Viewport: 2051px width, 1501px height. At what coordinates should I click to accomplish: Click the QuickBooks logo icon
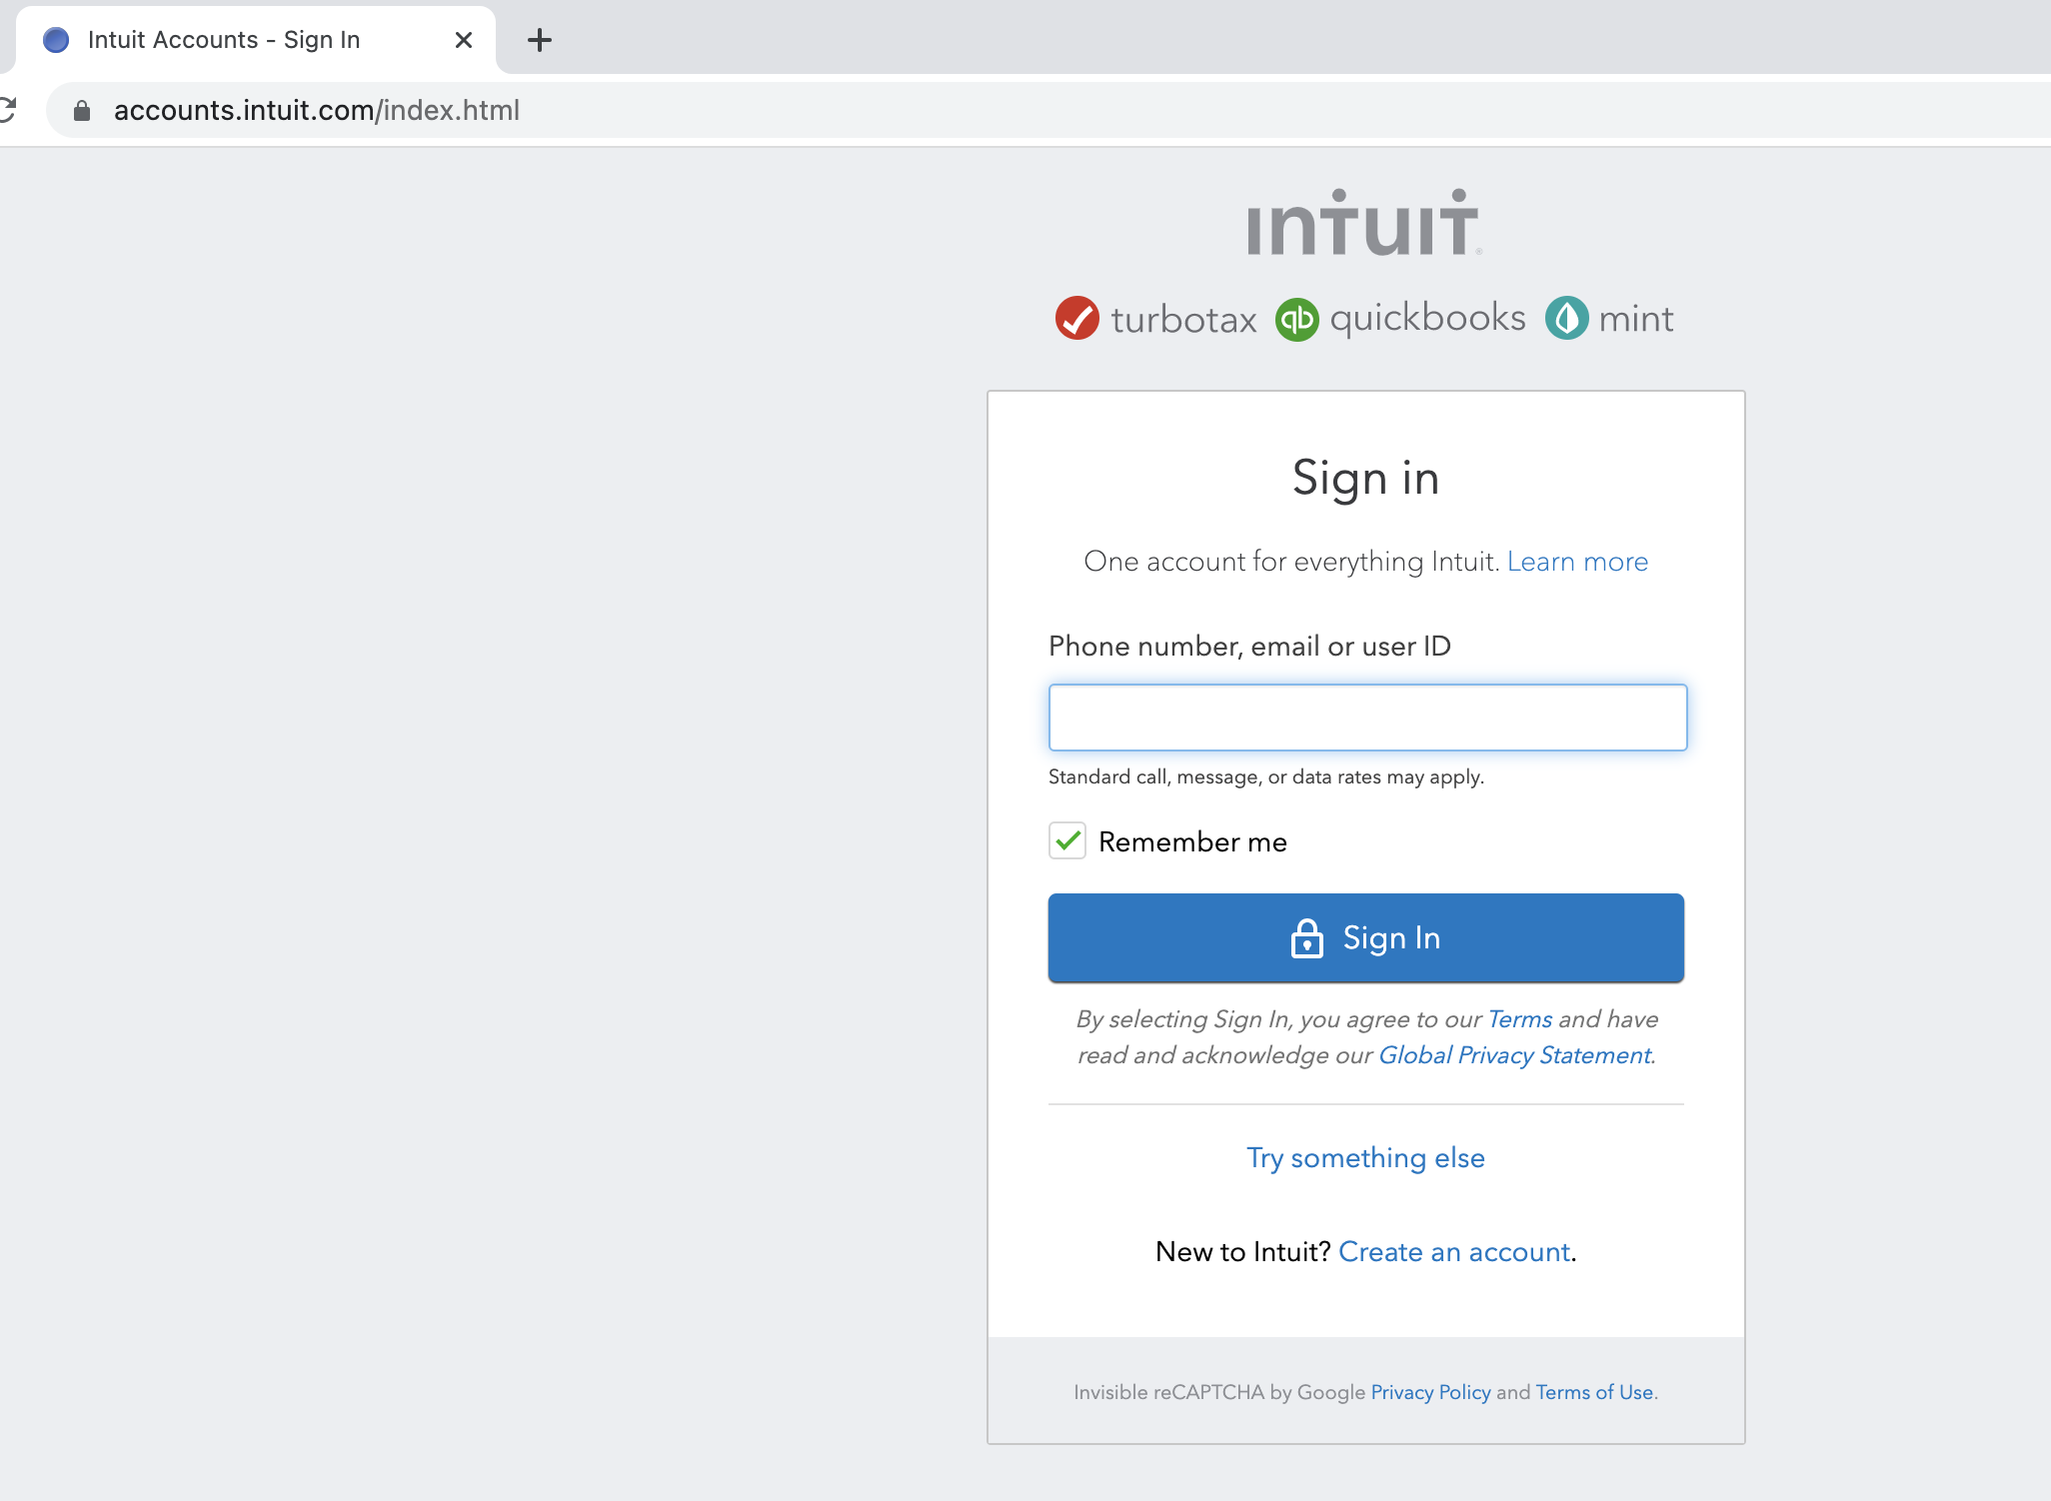coord(1296,318)
